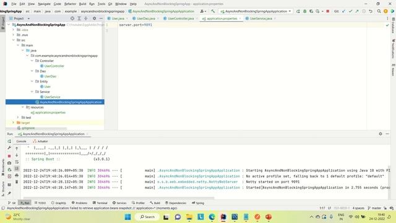The width and height of the screenshot is (396, 223).
Task: Click the Debug bug icon in toolbar
Action: click(305, 11)
